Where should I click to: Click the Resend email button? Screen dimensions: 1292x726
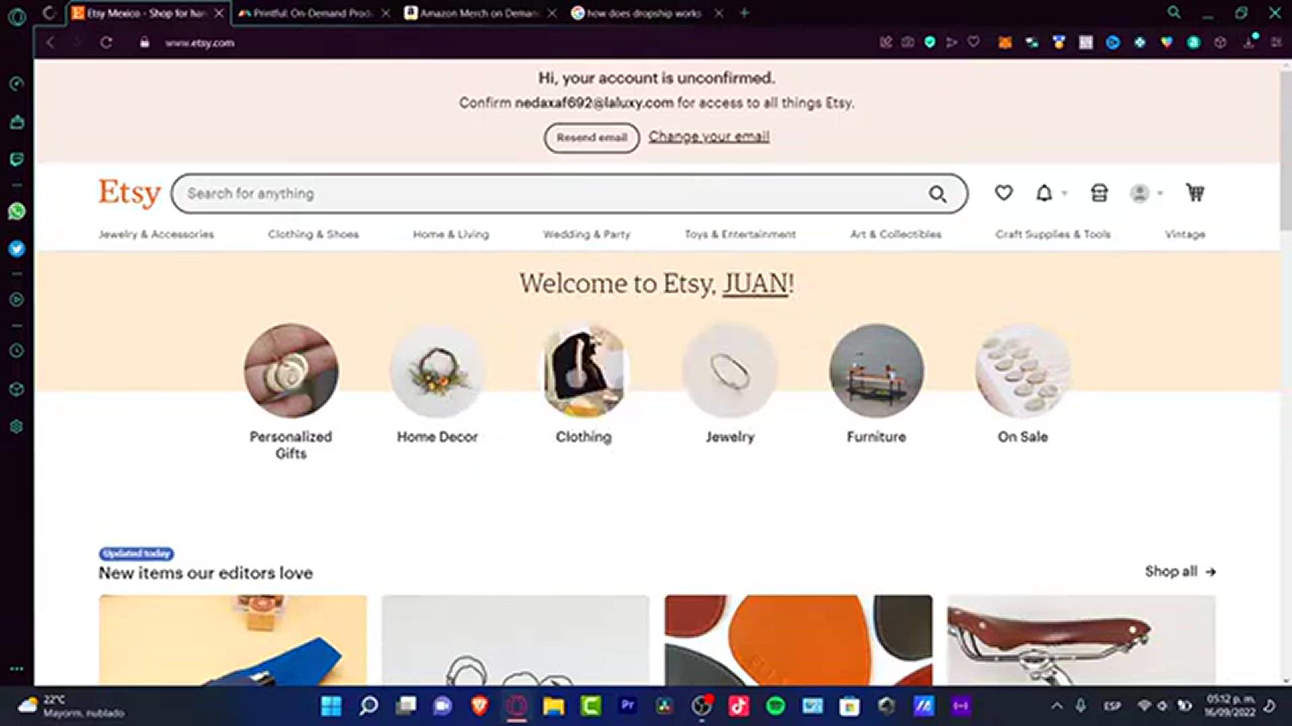click(591, 137)
